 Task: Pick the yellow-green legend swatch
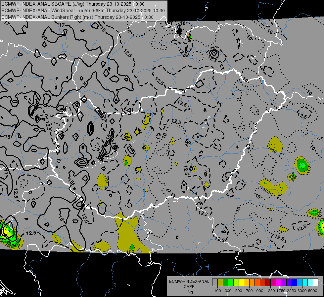pyautogui.click(x=236, y=282)
